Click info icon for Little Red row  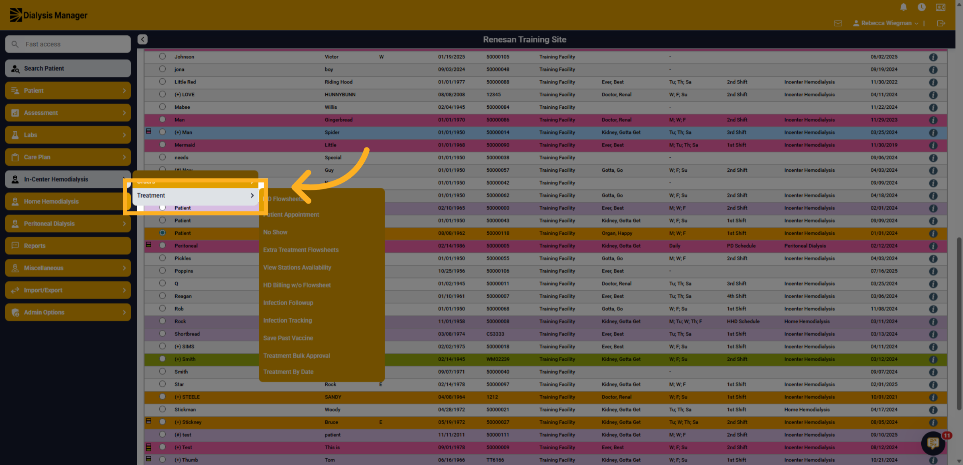(x=933, y=83)
